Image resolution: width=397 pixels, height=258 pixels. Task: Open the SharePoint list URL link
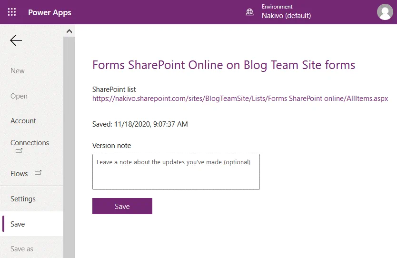pos(240,99)
